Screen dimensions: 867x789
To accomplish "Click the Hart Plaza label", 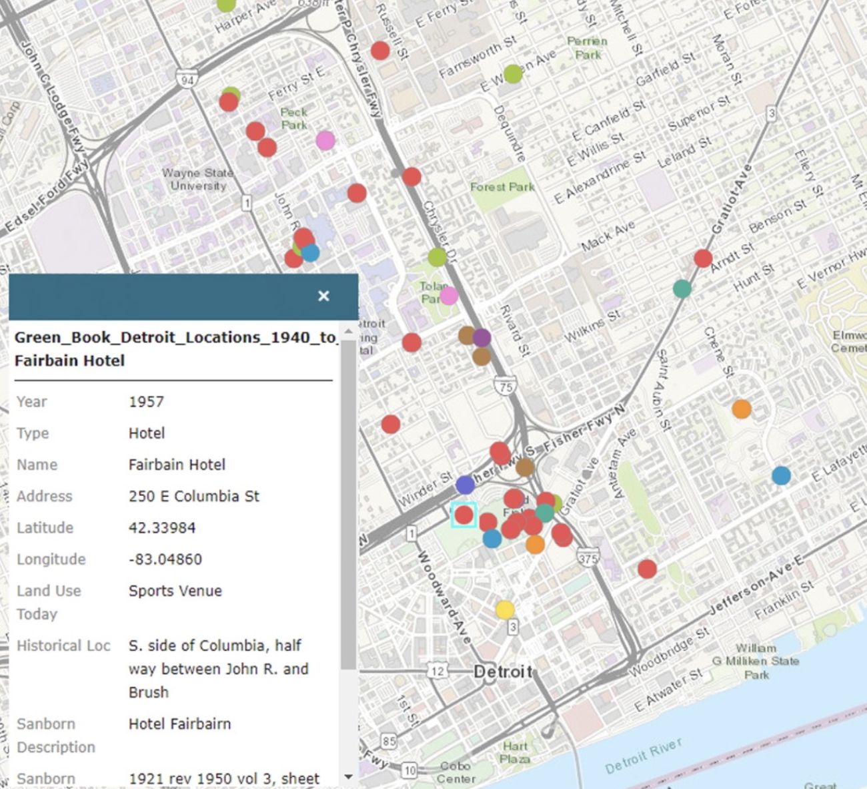I will [516, 752].
